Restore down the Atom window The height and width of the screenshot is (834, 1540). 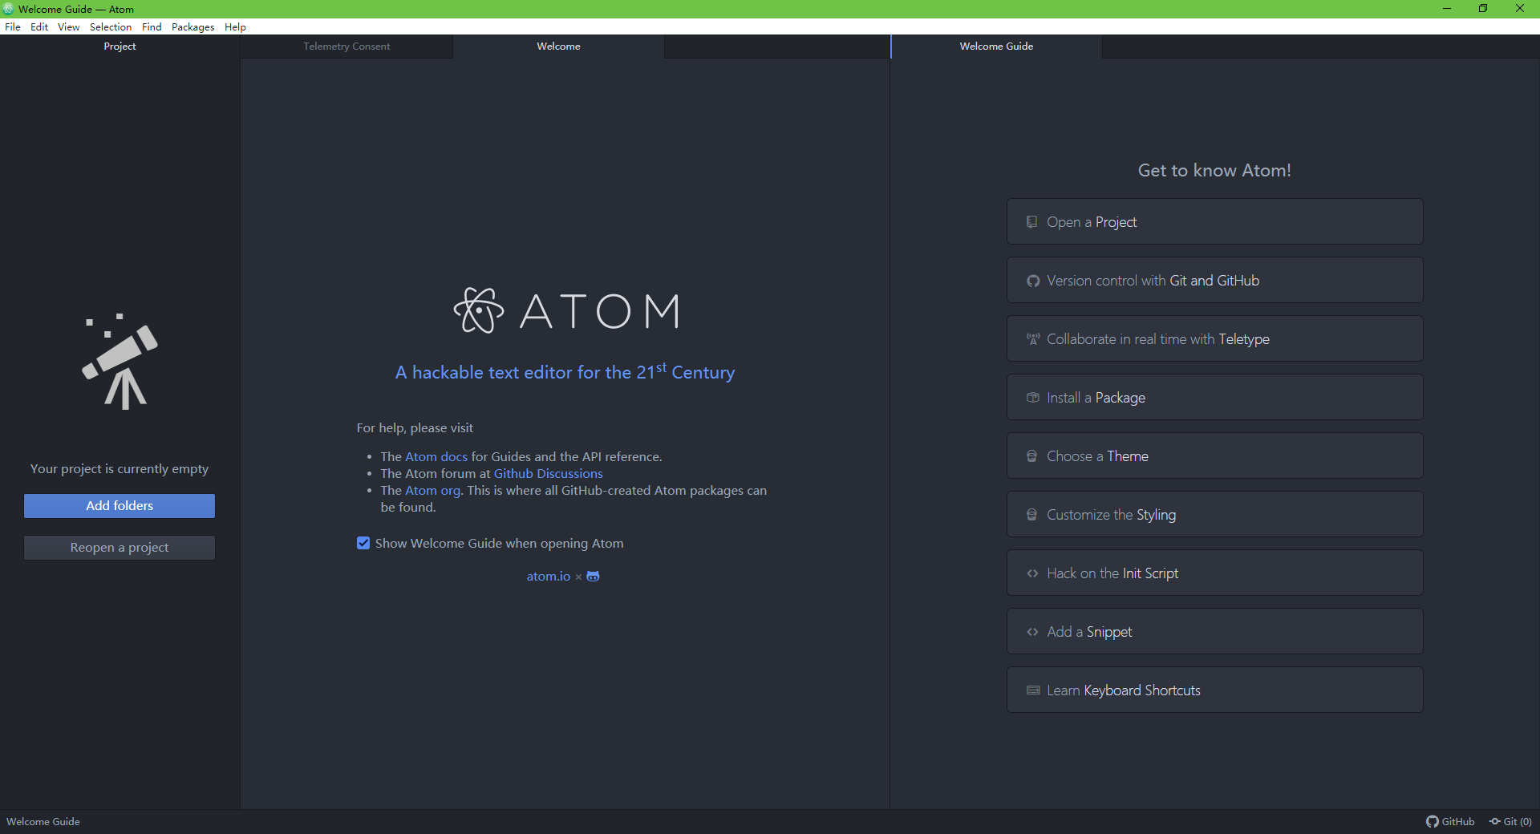[1483, 9]
